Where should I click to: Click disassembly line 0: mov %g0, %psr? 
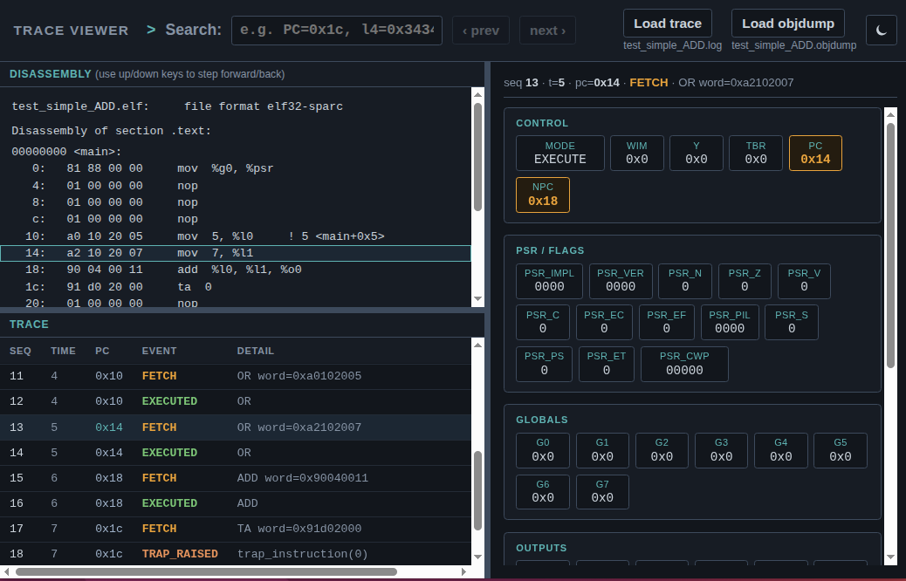[236, 168]
